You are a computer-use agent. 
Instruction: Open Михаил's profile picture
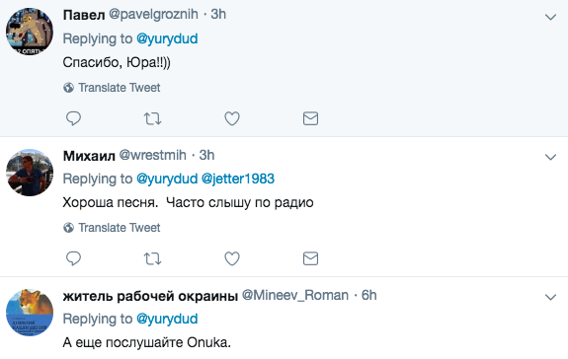[x=30, y=173]
